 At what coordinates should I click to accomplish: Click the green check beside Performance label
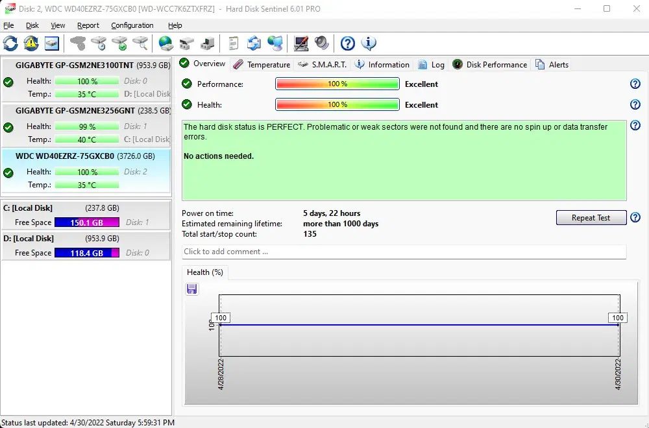(187, 84)
